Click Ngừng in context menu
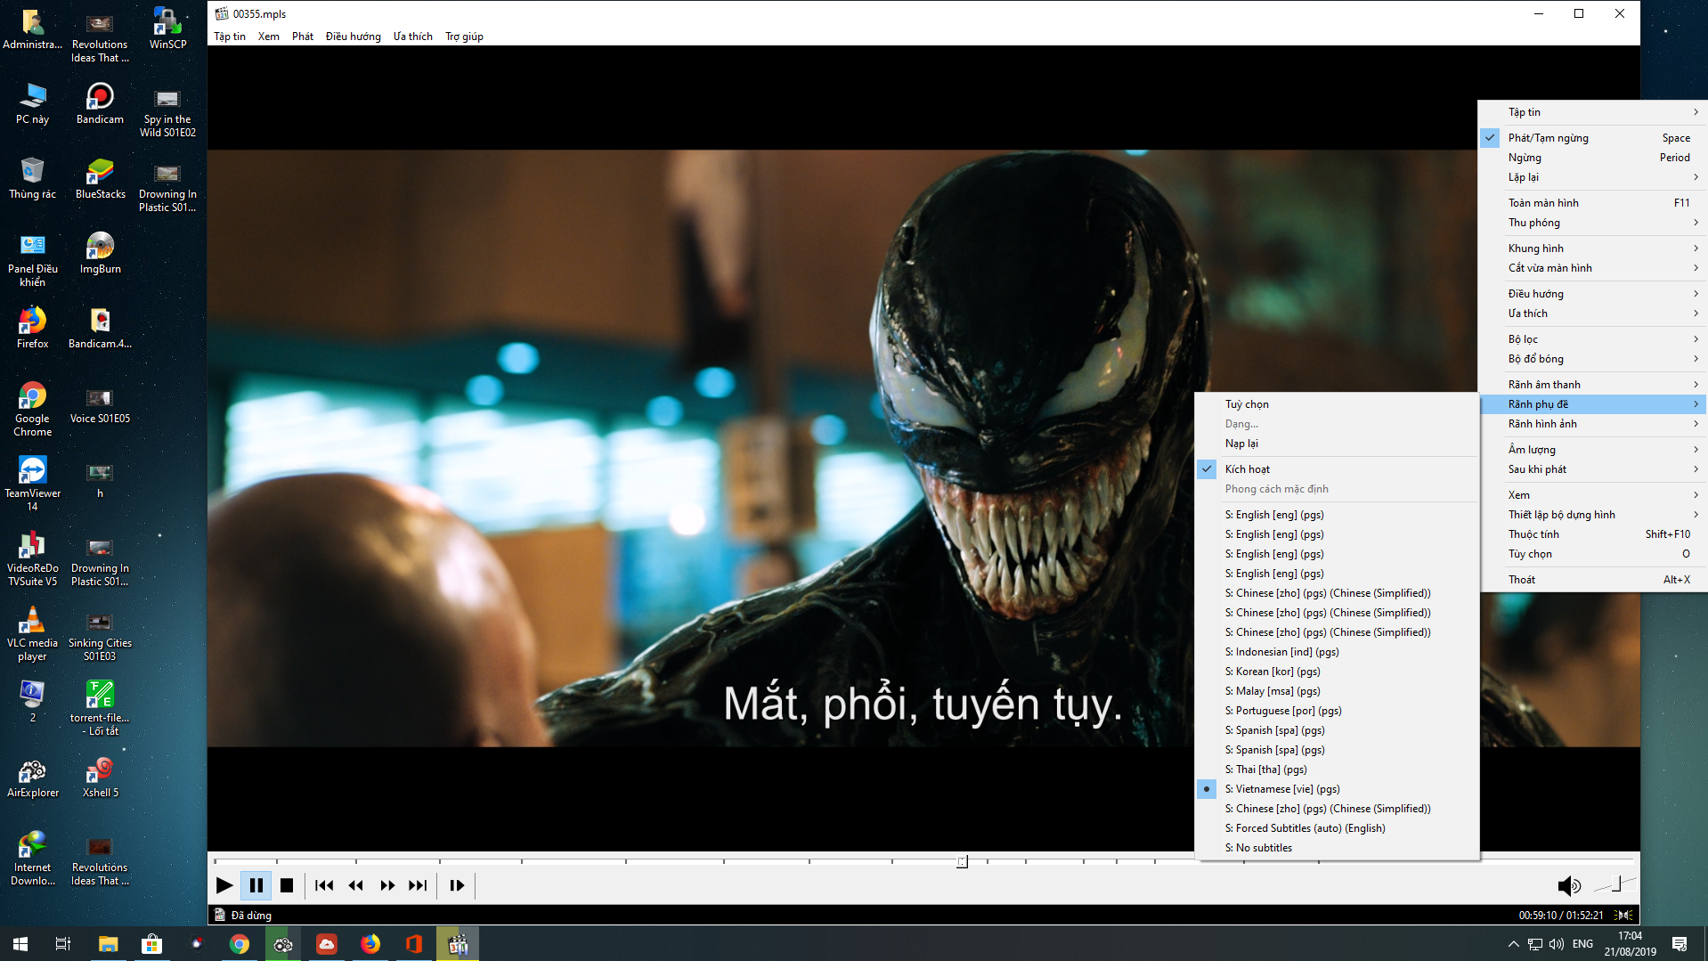Image resolution: width=1708 pixels, height=961 pixels. pos(1593,158)
